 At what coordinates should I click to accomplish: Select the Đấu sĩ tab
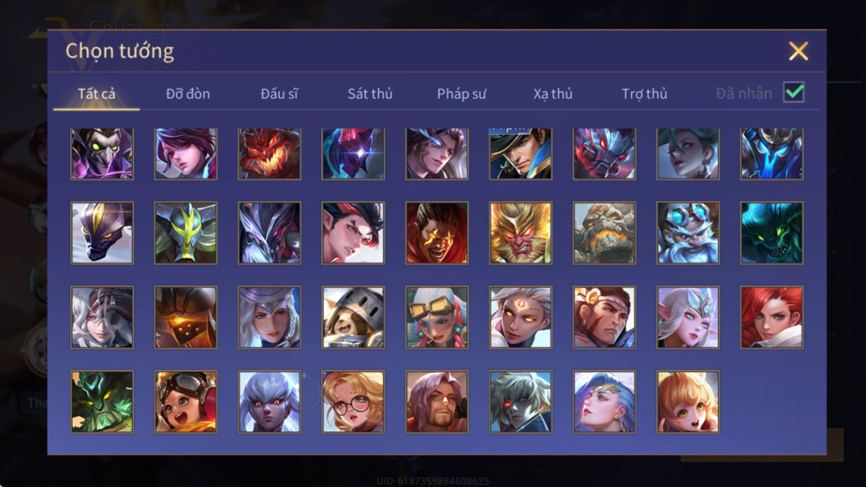click(279, 94)
